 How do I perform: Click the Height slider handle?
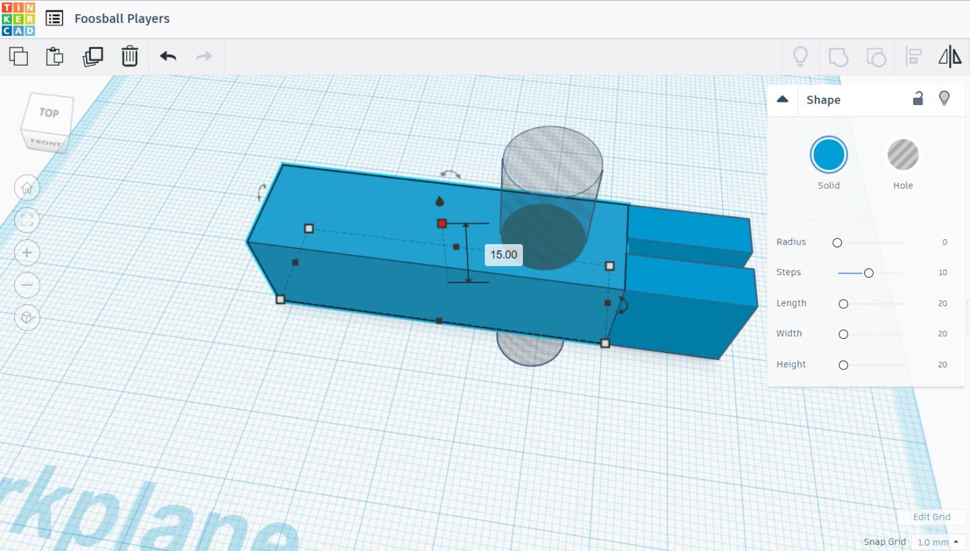[843, 365]
